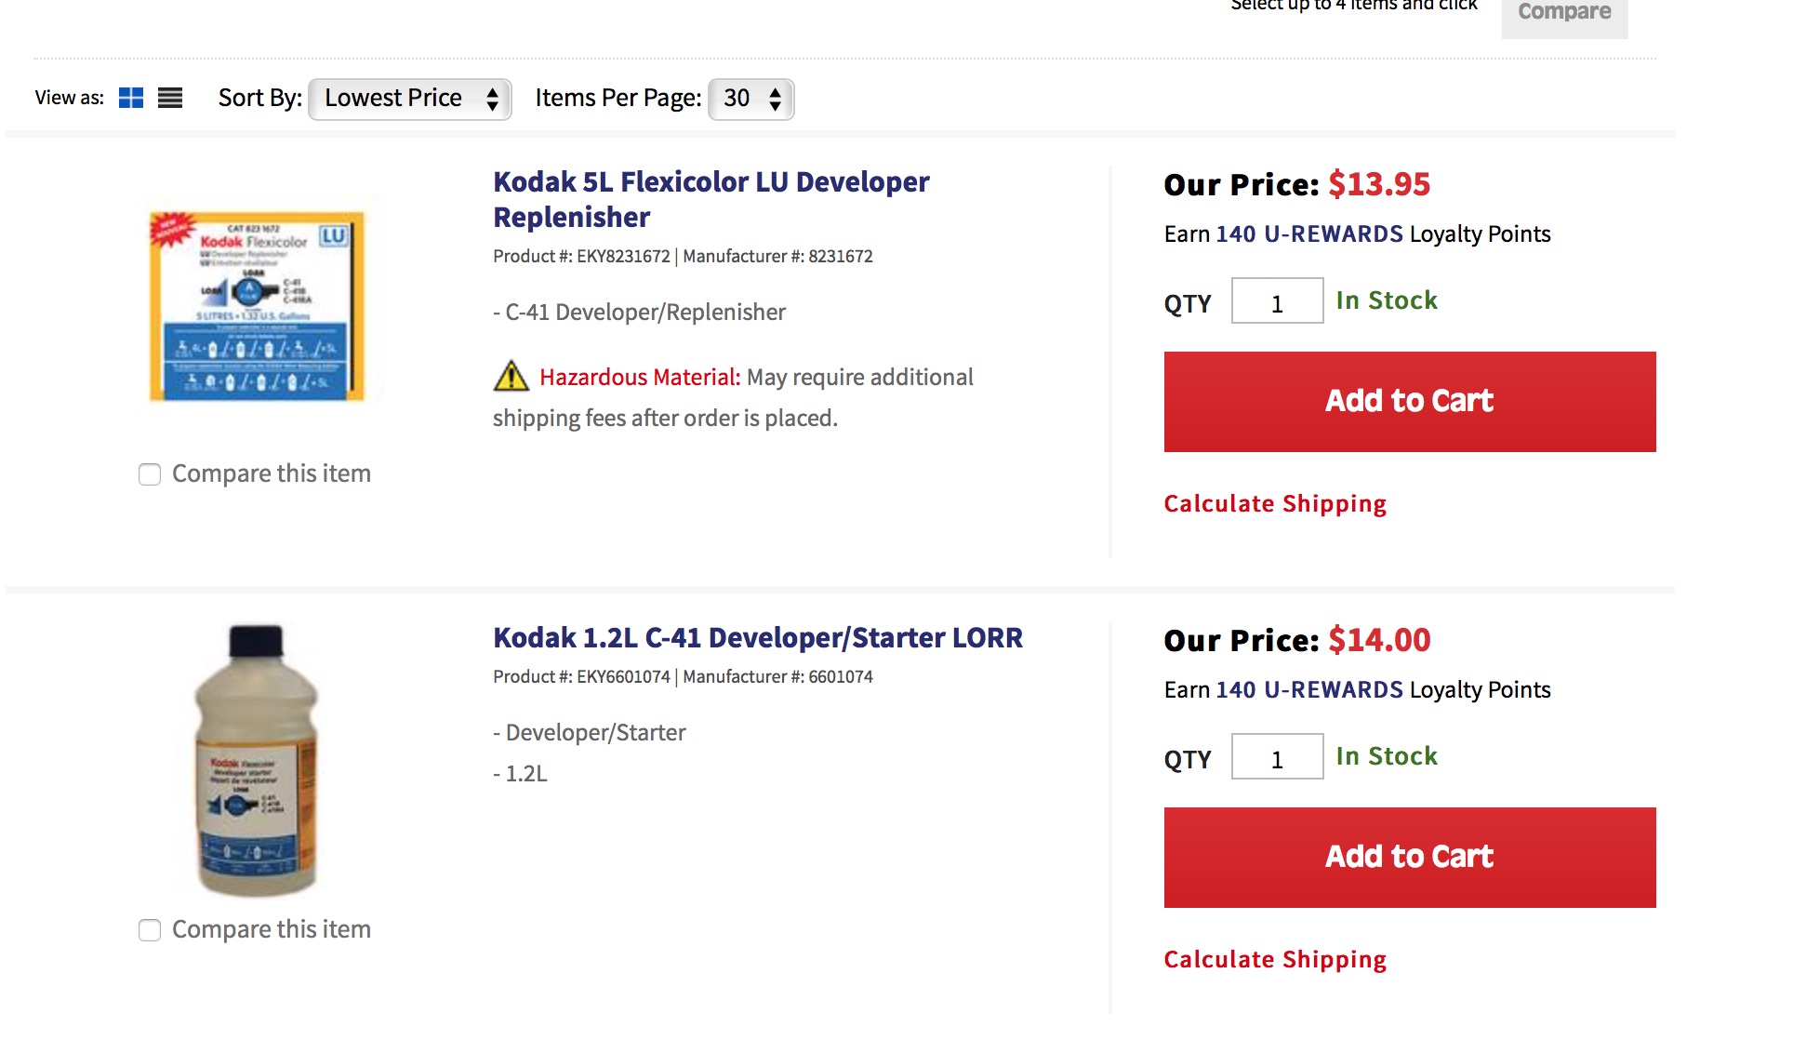
Task: Click the 1.2L description line
Action: (x=520, y=774)
